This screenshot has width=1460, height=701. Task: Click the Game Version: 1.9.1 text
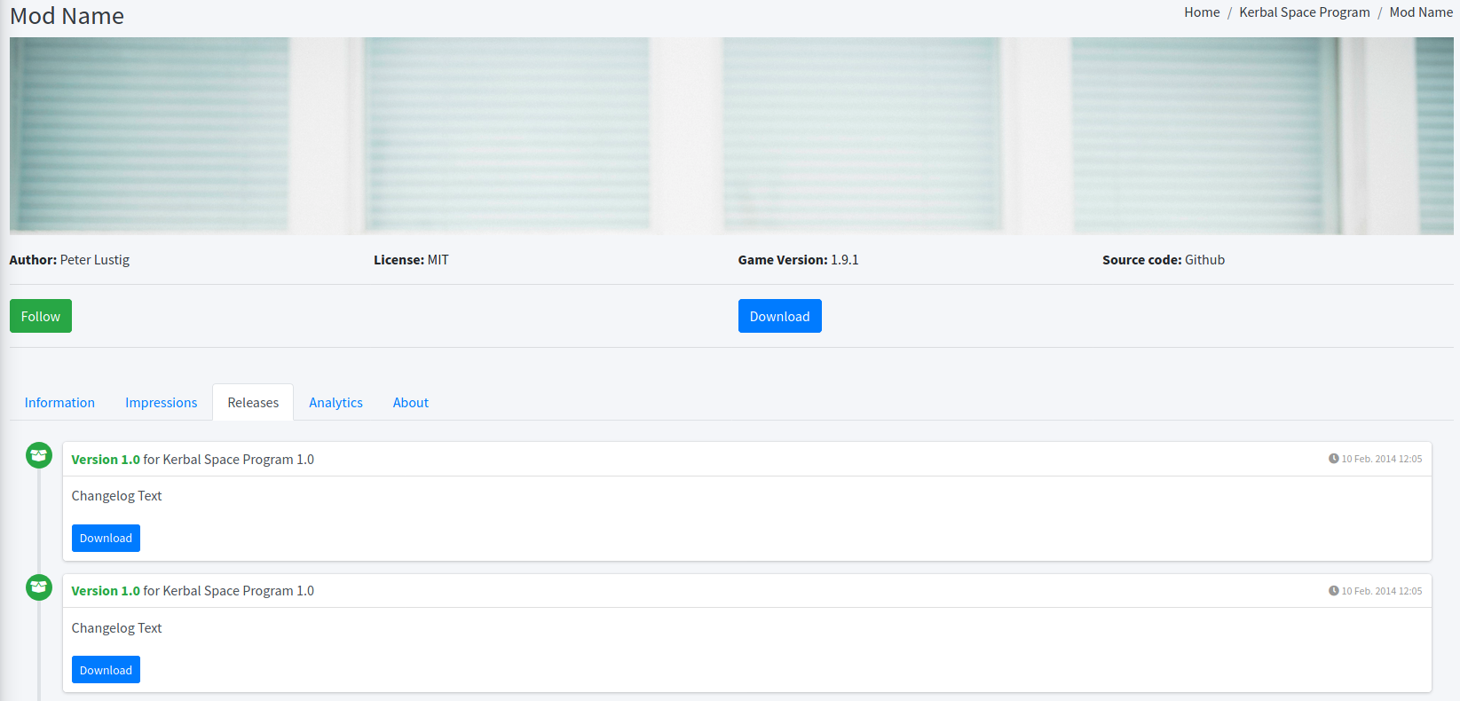pyautogui.click(x=798, y=260)
